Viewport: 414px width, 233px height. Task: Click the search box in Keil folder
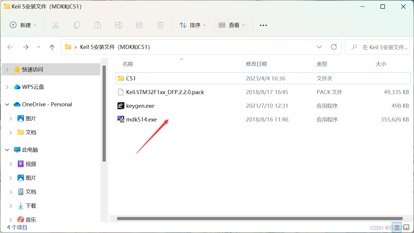(x=378, y=47)
